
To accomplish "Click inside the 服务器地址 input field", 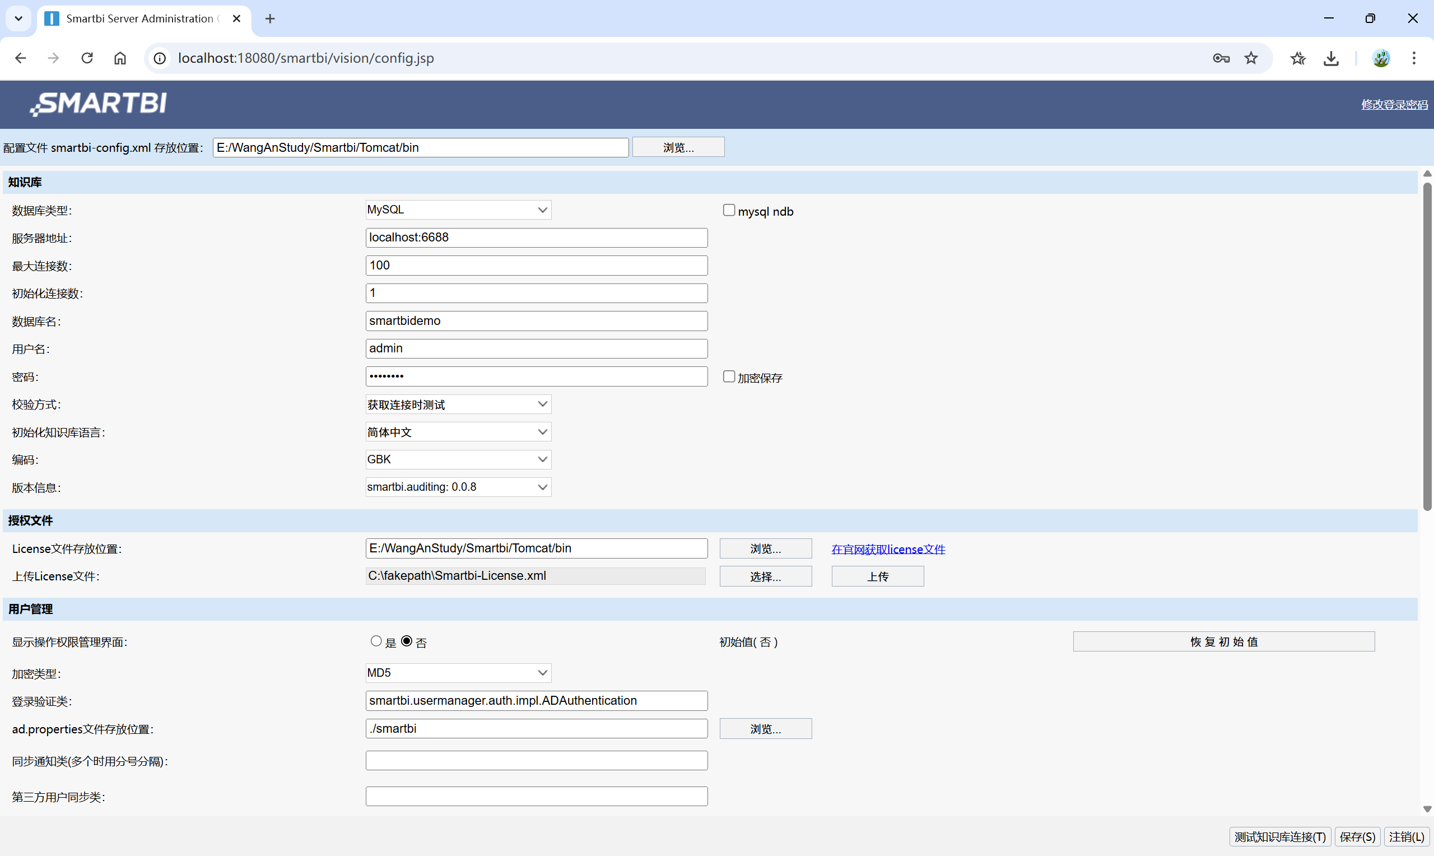I will coord(536,237).
